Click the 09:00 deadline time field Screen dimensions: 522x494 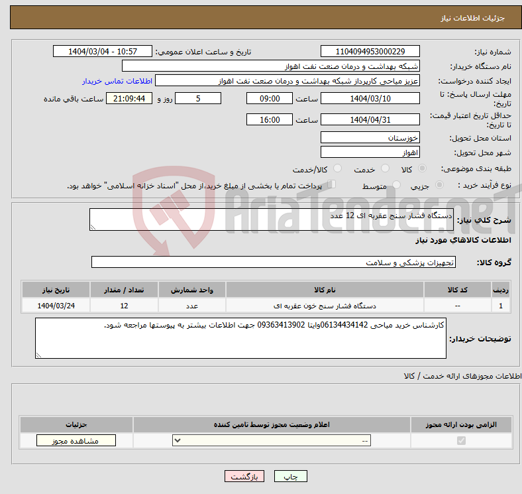tap(269, 98)
